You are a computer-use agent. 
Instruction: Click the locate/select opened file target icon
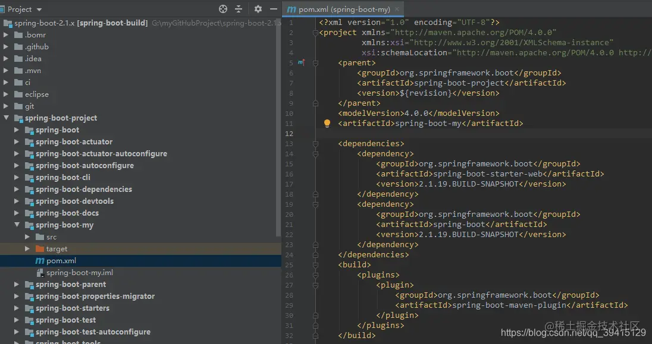(223, 9)
